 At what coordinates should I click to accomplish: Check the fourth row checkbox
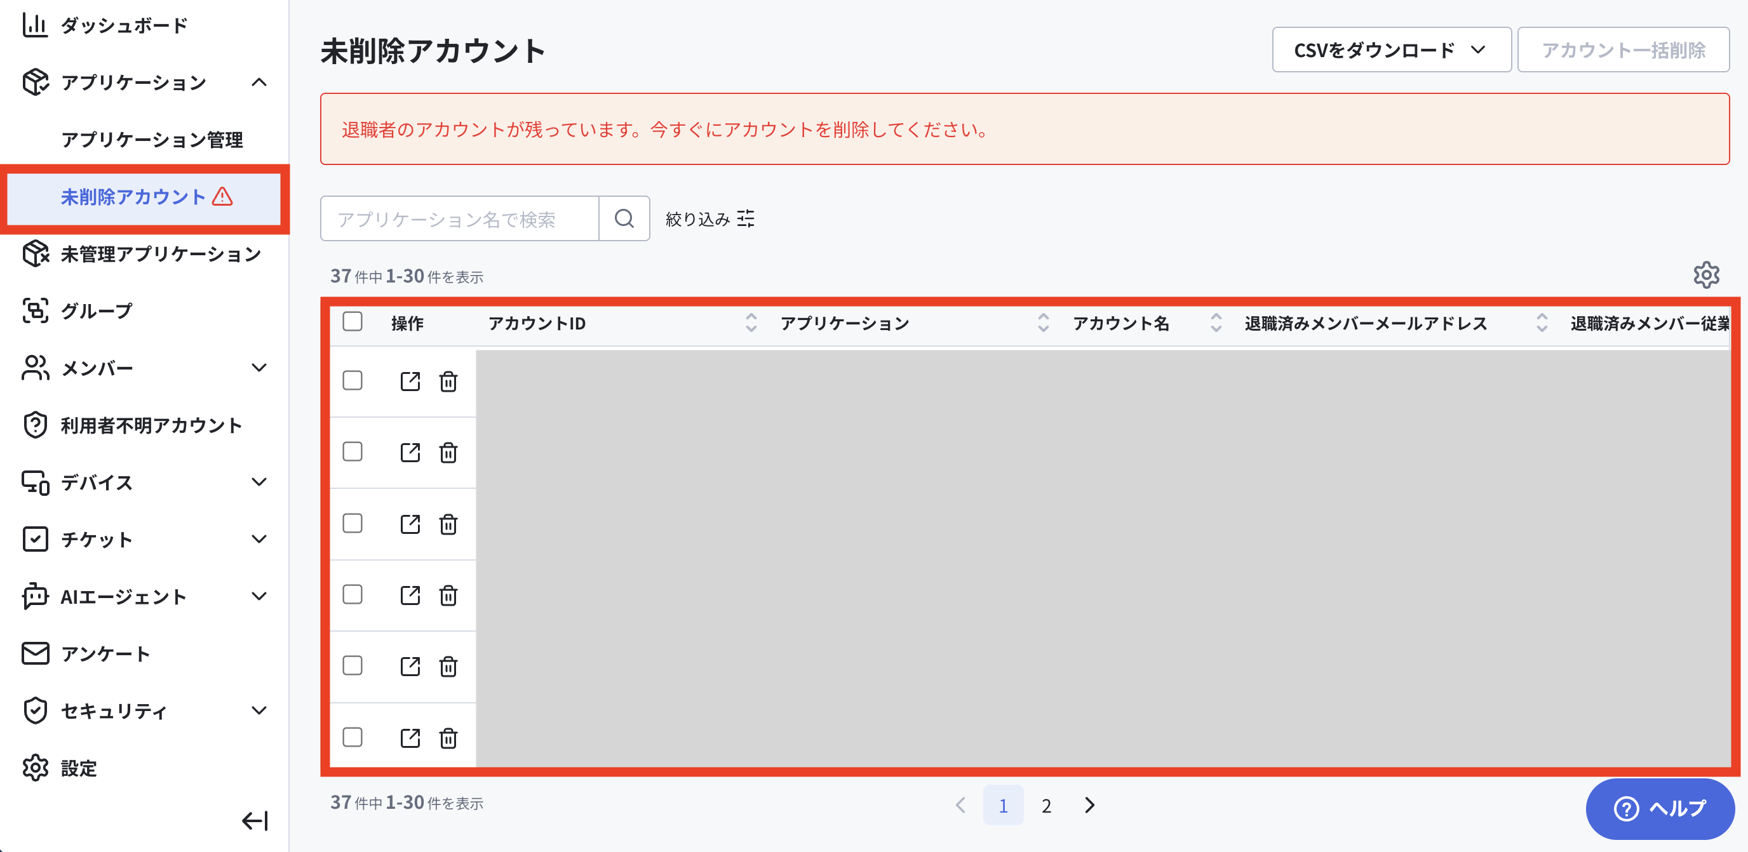point(352,594)
